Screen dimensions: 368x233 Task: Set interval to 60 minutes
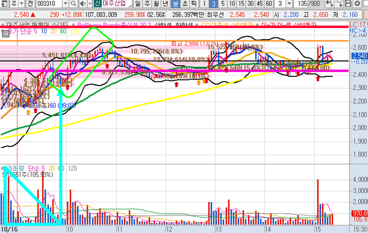point(269,4)
